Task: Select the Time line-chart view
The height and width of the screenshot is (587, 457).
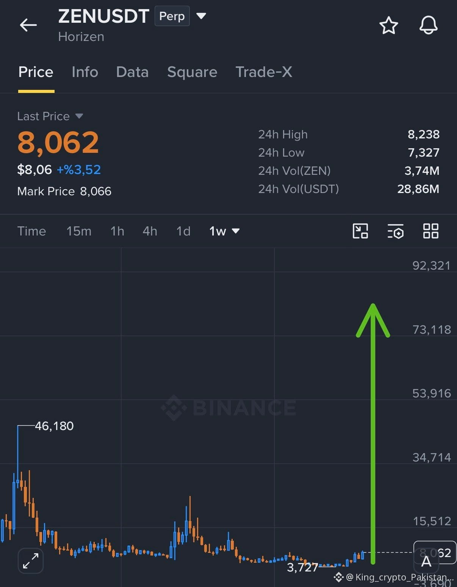Action: tap(31, 231)
